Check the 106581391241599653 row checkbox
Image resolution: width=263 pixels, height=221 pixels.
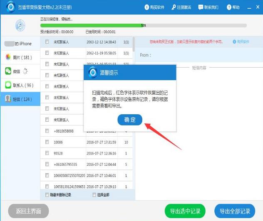coord(47,187)
